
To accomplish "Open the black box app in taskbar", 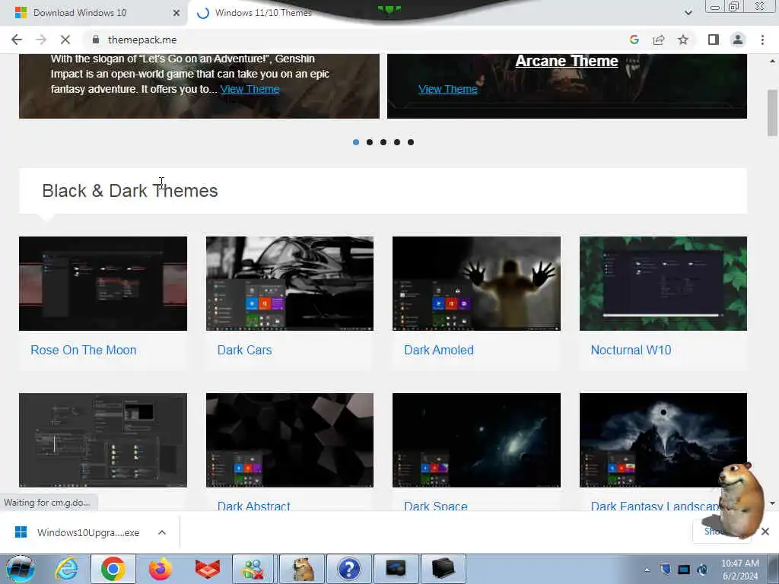I will [x=444, y=569].
